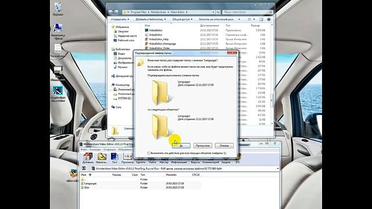Open the Видео library
This screenshot has height=209, width=372.
pyautogui.click(x=119, y=53)
